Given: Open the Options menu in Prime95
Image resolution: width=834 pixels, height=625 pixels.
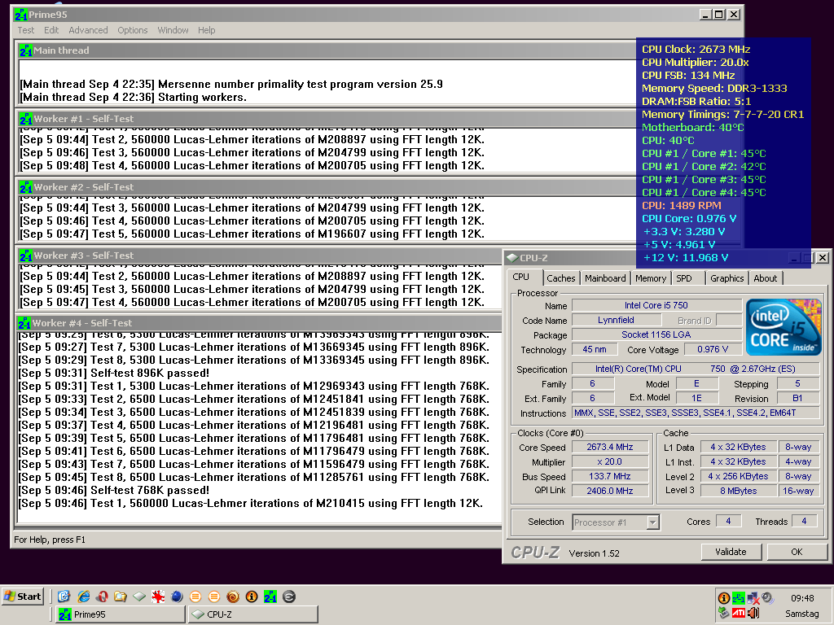Looking at the screenshot, I should (132, 30).
